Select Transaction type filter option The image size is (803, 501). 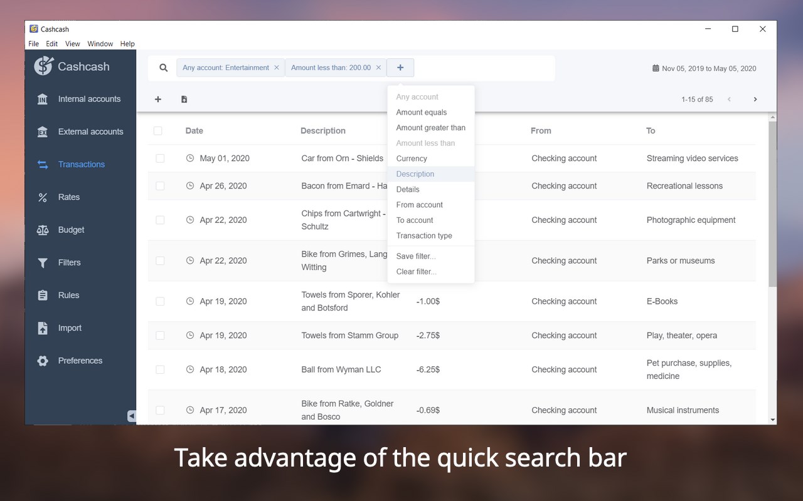[431, 235]
